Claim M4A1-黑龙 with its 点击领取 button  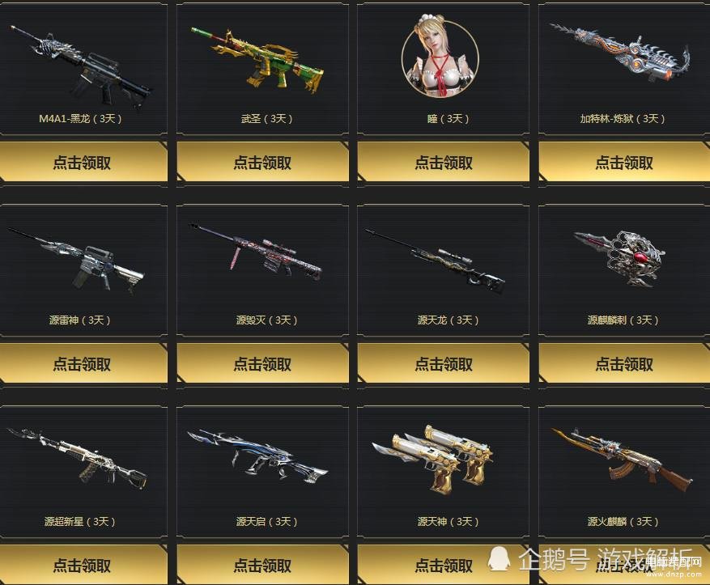[x=83, y=162]
